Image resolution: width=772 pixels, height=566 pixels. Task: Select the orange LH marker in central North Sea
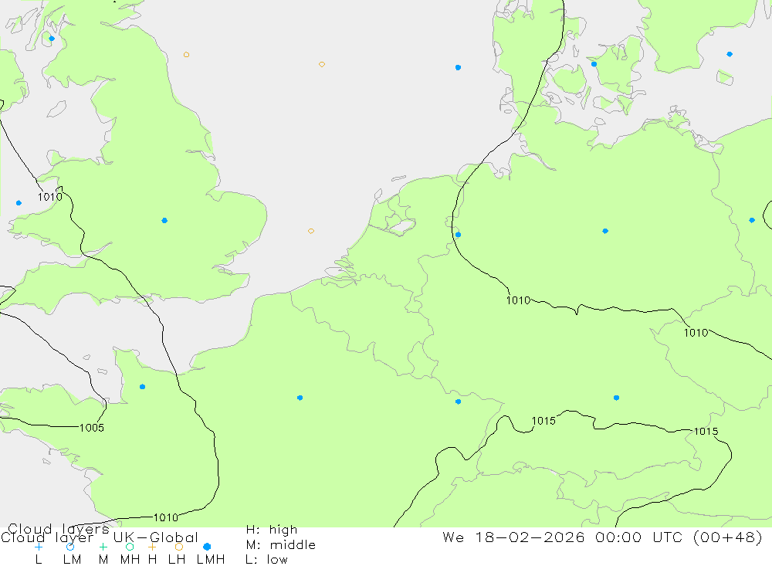click(321, 65)
